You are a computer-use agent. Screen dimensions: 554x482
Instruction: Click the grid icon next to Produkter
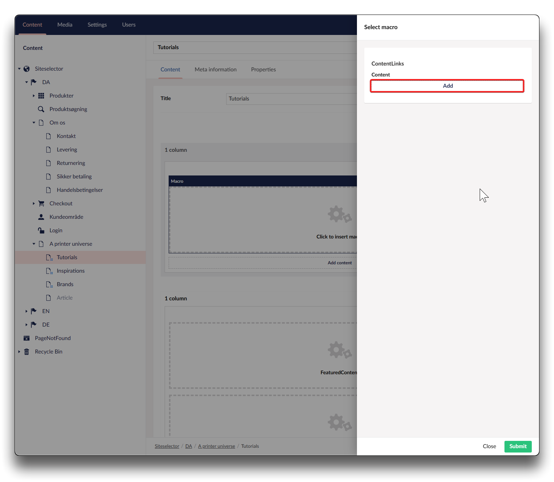click(41, 96)
